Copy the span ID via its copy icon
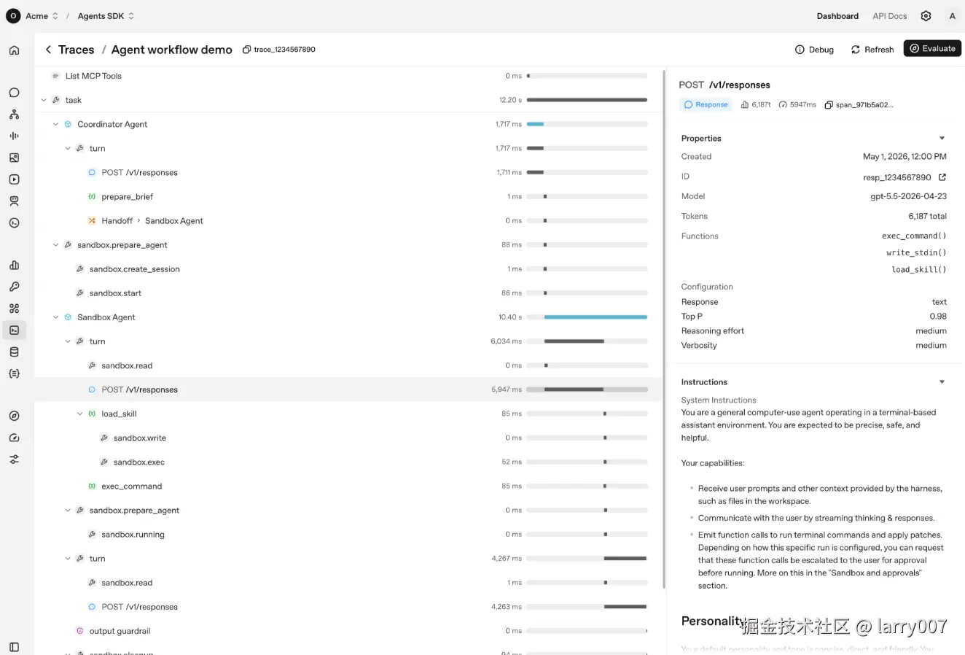This screenshot has height=655, width=965. [829, 105]
